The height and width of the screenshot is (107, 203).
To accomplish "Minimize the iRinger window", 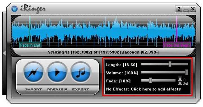I will click(x=186, y=9).
